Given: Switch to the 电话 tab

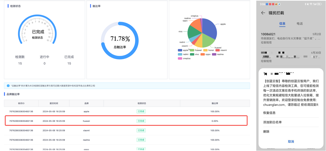Looking at the screenshot, I should [300, 24].
